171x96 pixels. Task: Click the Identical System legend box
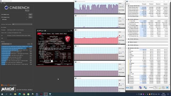tap(9, 85)
